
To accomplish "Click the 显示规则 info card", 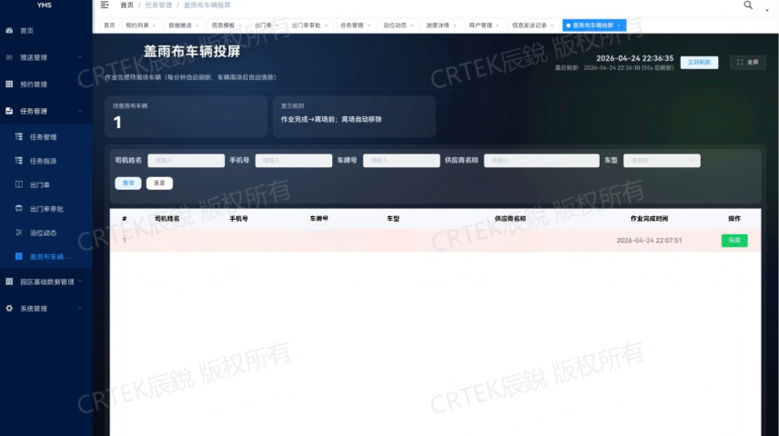I will tap(354, 116).
